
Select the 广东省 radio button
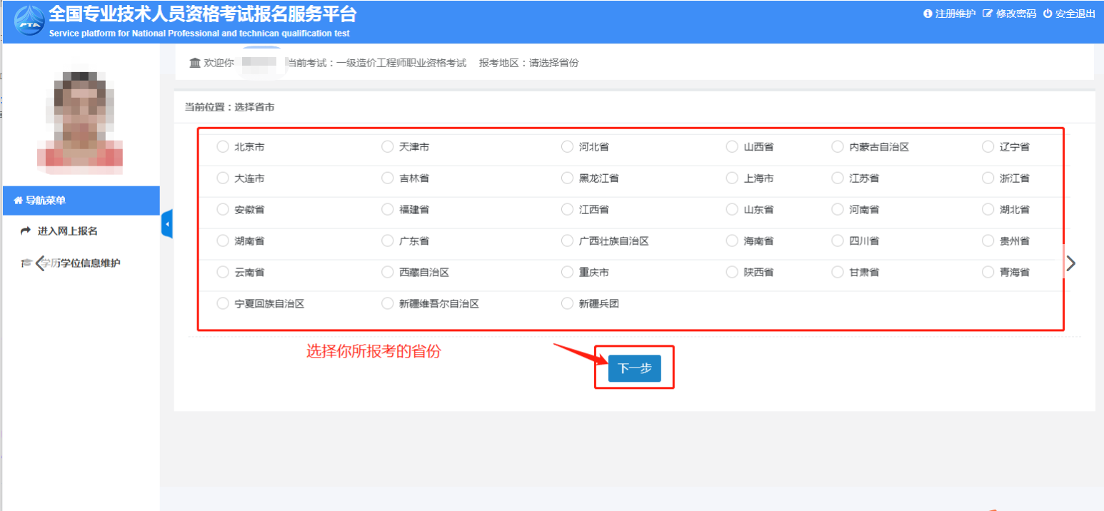click(387, 241)
